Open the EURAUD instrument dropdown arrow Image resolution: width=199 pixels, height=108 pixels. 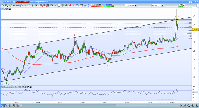click(4, 2)
